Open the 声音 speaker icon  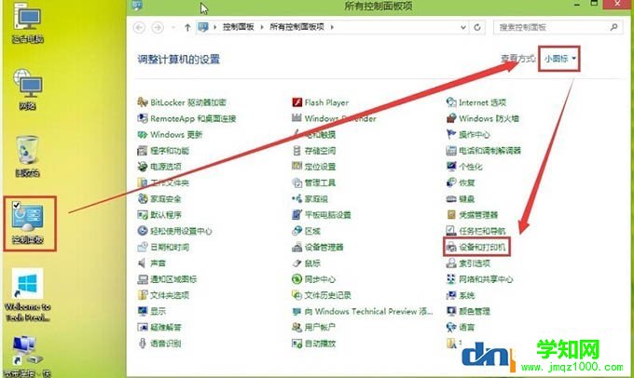pyautogui.click(x=142, y=263)
